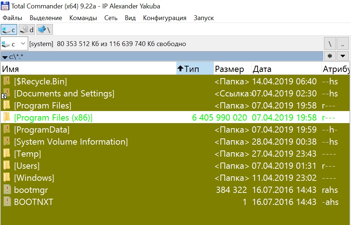This screenshot has height=225, width=351.
Task: Go to parent directory two-dots button
Action: pos(343,43)
